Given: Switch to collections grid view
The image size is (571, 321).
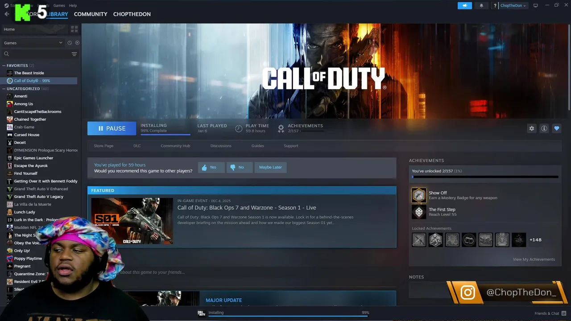Looking at the screenshot, I should 74,29.
